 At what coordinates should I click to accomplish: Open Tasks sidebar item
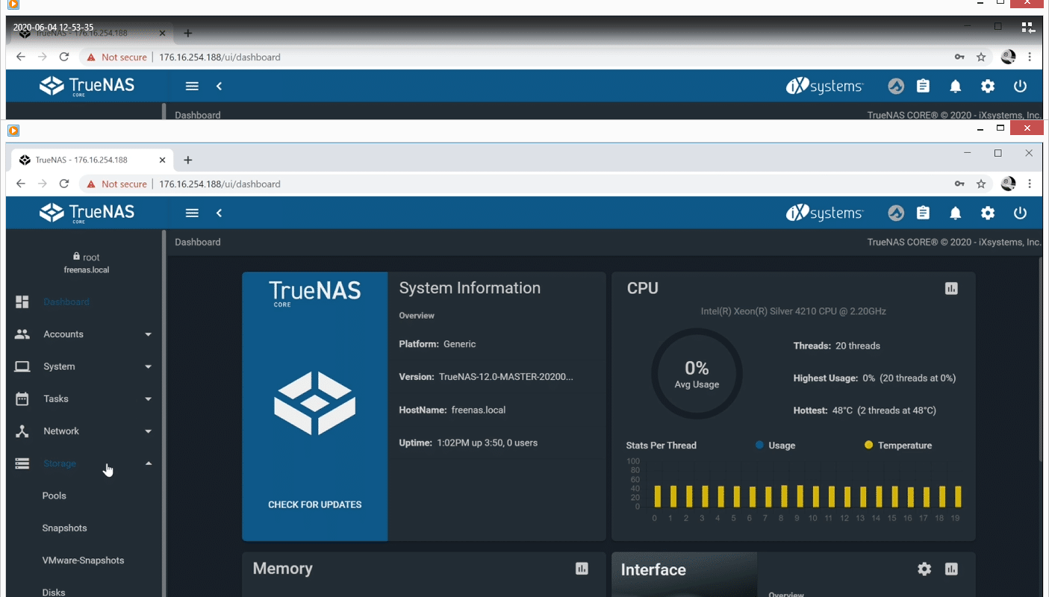pyautogui.click(x=82, y=399)
